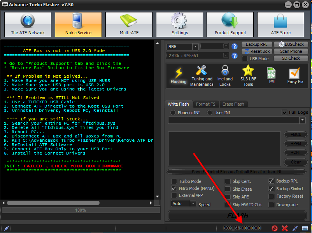Screen dimensions: 312x233
Task: Expand the Auto speed dropdown
Action: click(x=193, y=203)
